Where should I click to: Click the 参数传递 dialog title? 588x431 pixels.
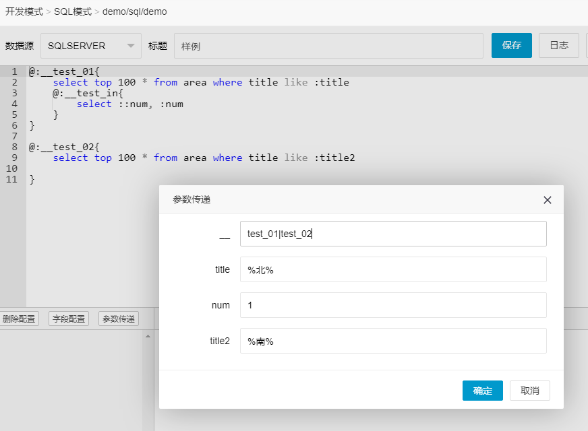coord(192,199)
